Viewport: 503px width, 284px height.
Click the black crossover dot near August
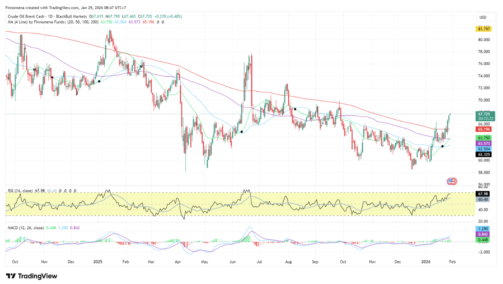295,109
